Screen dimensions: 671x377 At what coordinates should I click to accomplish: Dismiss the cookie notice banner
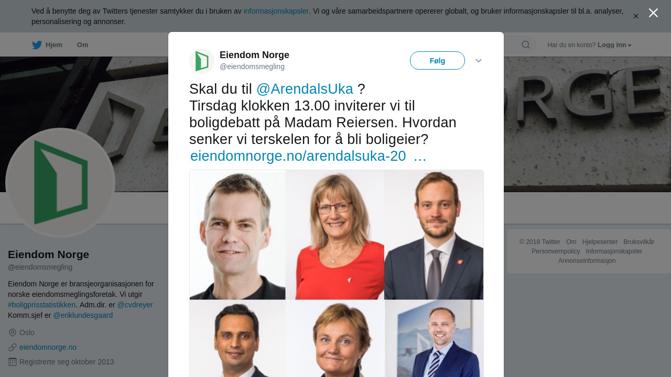point(636,16)
